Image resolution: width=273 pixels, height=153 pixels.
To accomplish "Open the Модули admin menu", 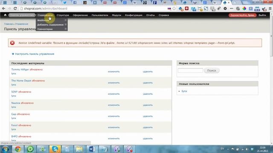I will [x=116, y=15].
